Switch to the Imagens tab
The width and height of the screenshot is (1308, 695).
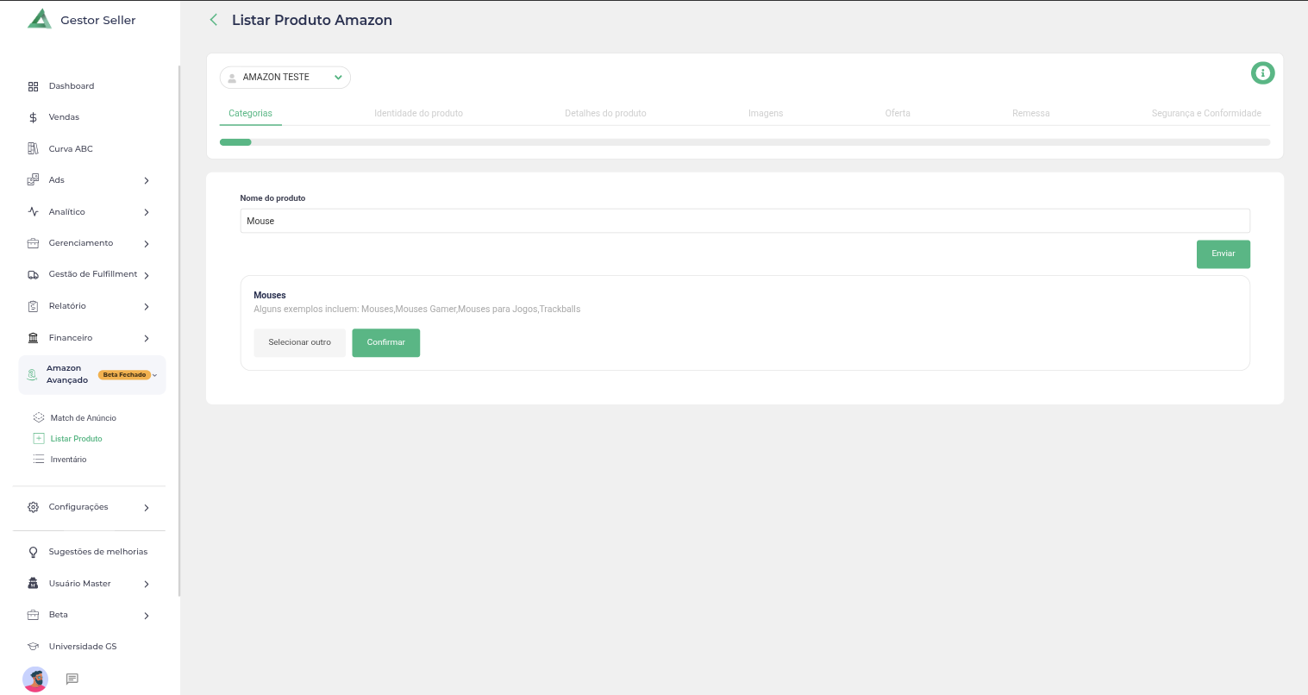point(766,113)
